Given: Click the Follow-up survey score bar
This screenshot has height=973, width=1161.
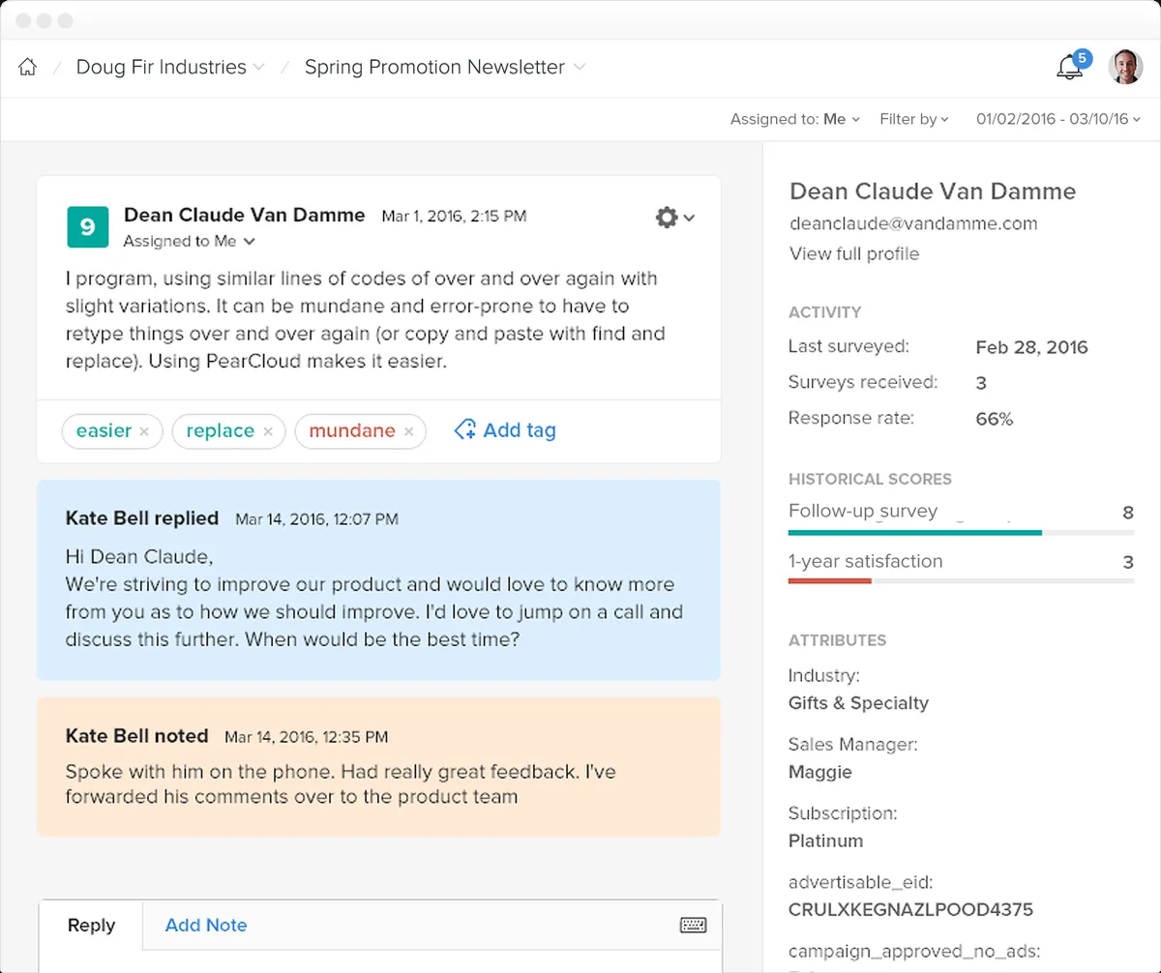Looking at the screenshot, I should pos(961,532).
